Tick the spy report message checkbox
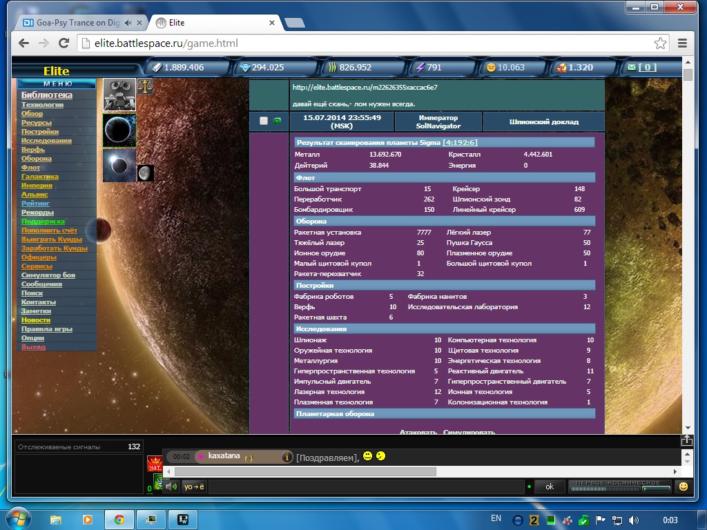The width and height of the screenshot is (707, 530). (264, 121)
